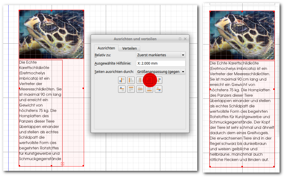Click align bottoms to top of anchor
Viewport: 285px width, 178px height.
tap(122, 89)
